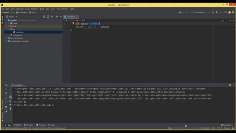
Task: Open the Build tool window
Action: [52, 125]
